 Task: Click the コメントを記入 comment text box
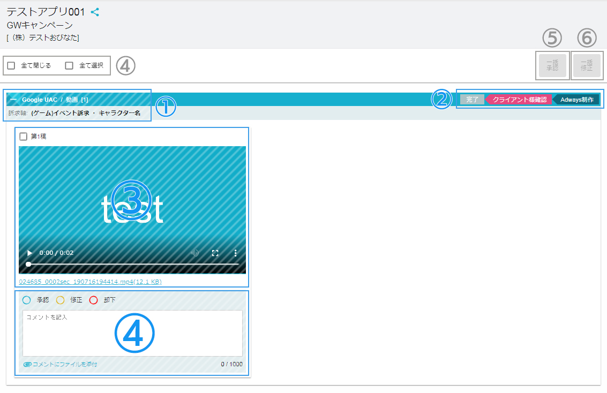pyautogui.click(x=132, y=333)
